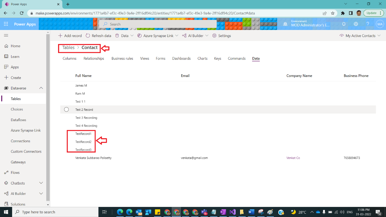Click the Update browser button
The image size is (386, 217).
point(372,13)
